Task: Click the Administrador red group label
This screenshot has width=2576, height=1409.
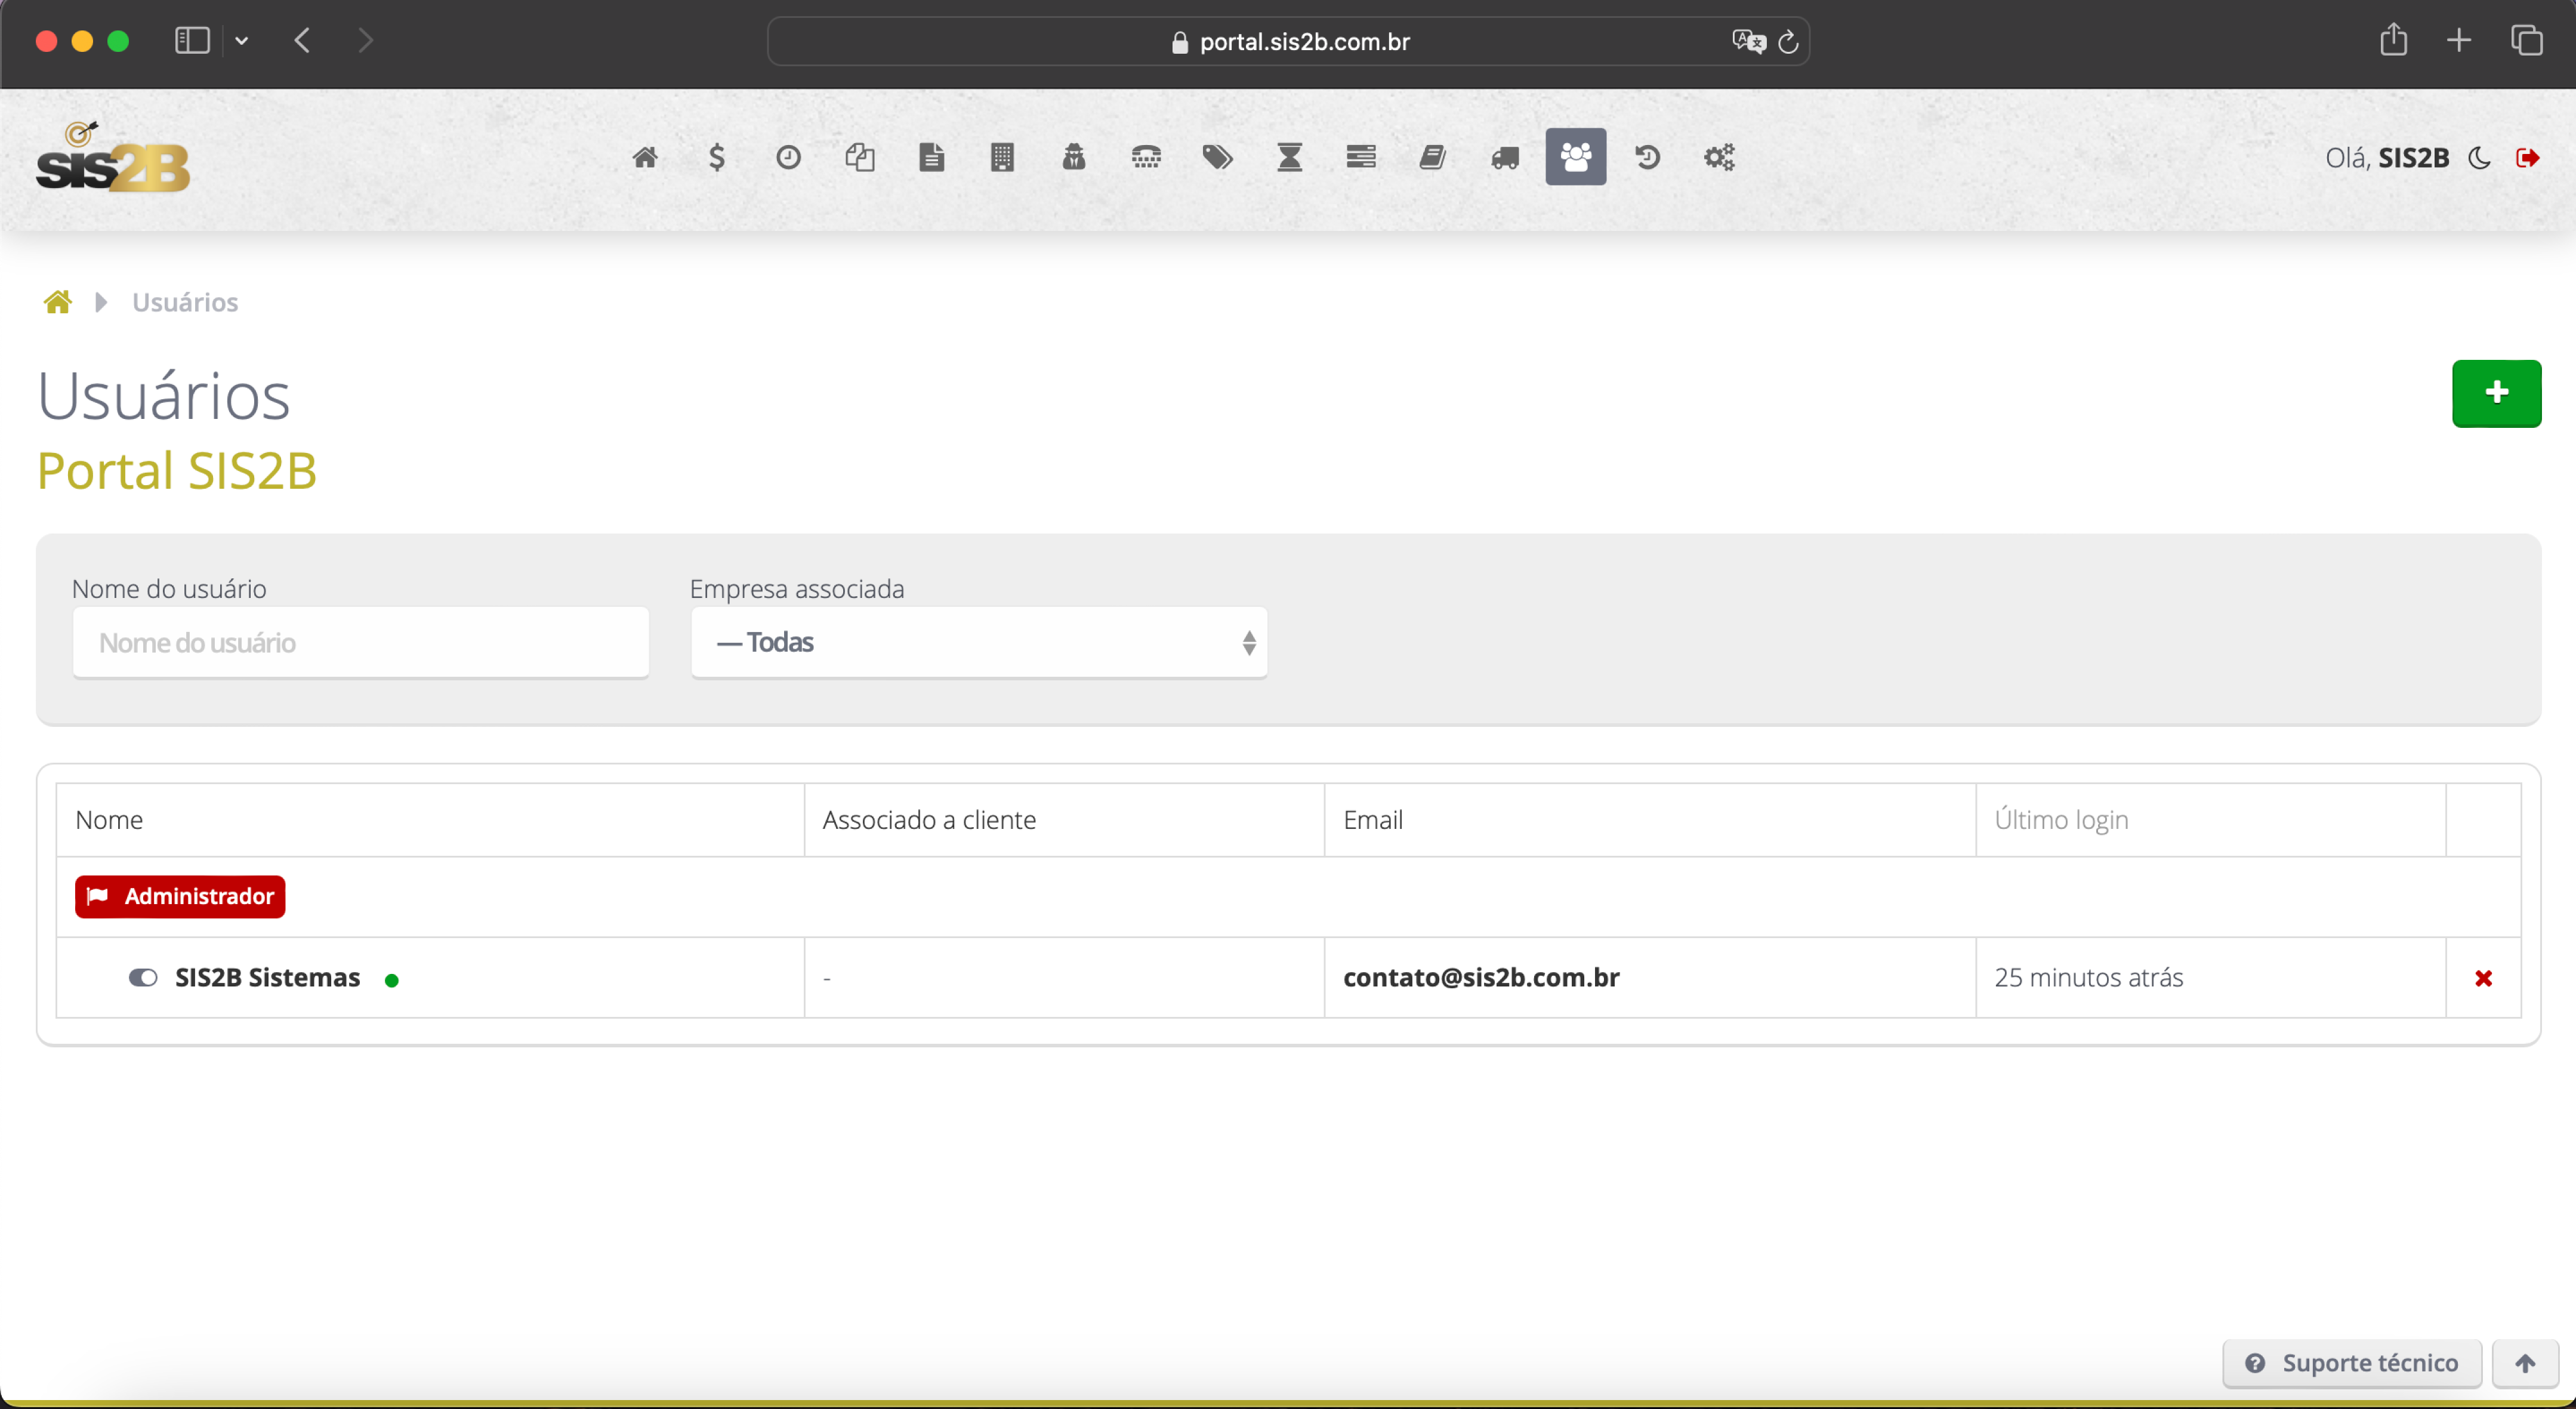Action: tap(180, 896)
